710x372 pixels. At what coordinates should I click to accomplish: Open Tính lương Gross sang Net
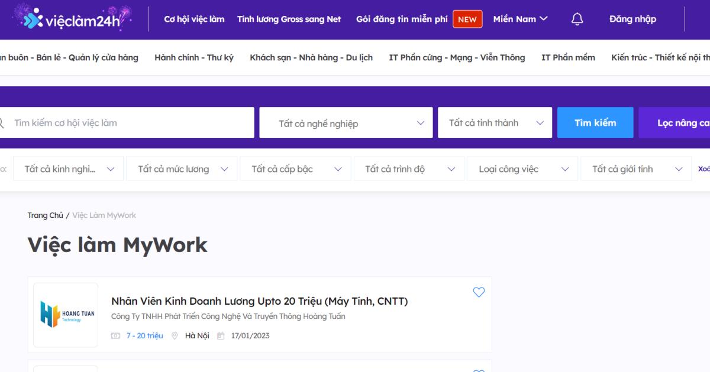[x=289, y=19]
